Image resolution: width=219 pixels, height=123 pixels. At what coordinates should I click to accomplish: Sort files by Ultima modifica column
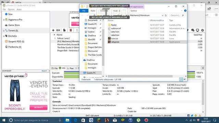pyautogui.click(x=157, y=20)
